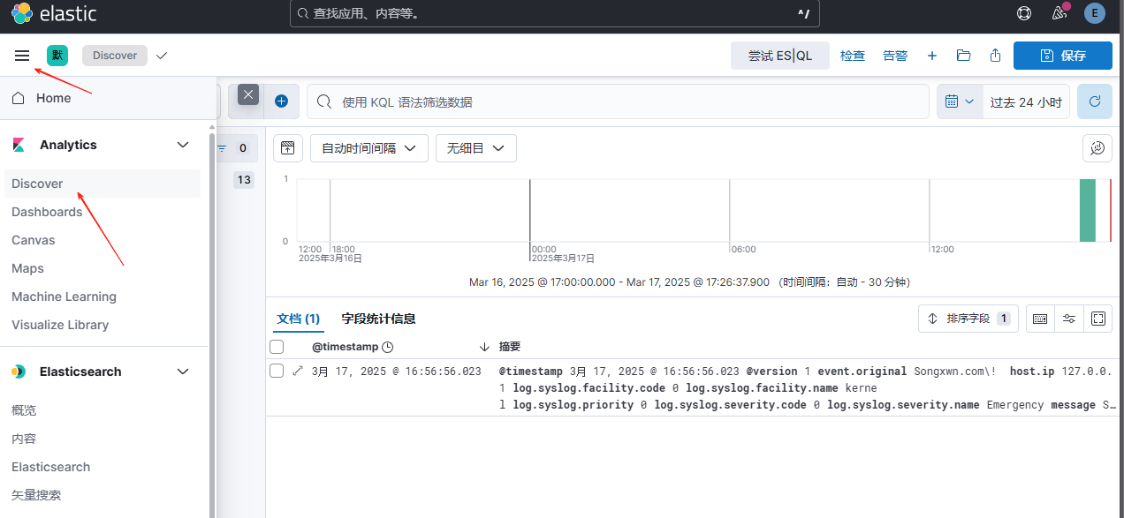The width and height of the screenshot is (1124, 518).
Task: Click 检查 in the top bar
Action: click(853, 56)
